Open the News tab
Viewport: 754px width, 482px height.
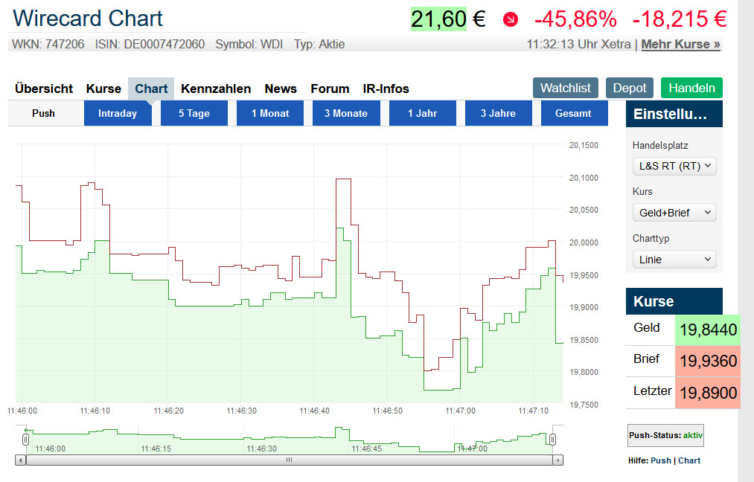pyautogui.click(x=281, y=89)
